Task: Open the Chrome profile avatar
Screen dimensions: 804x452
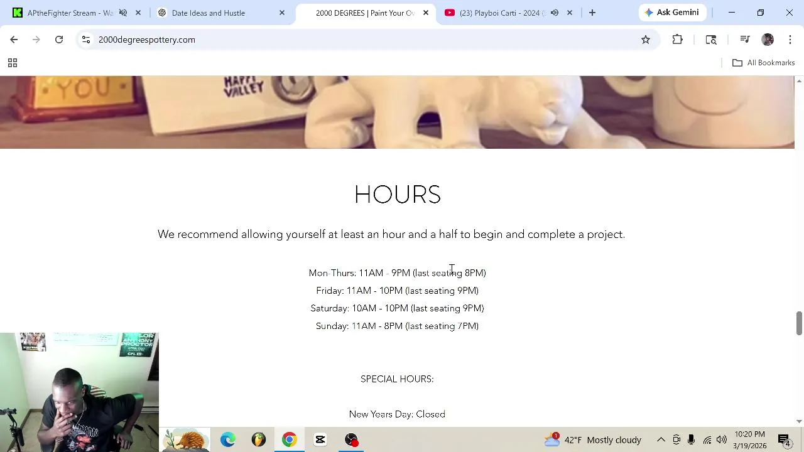Action: (x=768, y=40)
